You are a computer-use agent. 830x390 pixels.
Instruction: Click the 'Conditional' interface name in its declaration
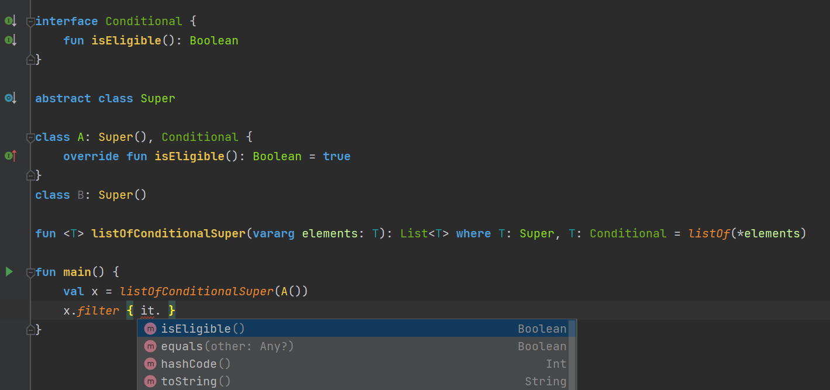[x=144, y=21]
